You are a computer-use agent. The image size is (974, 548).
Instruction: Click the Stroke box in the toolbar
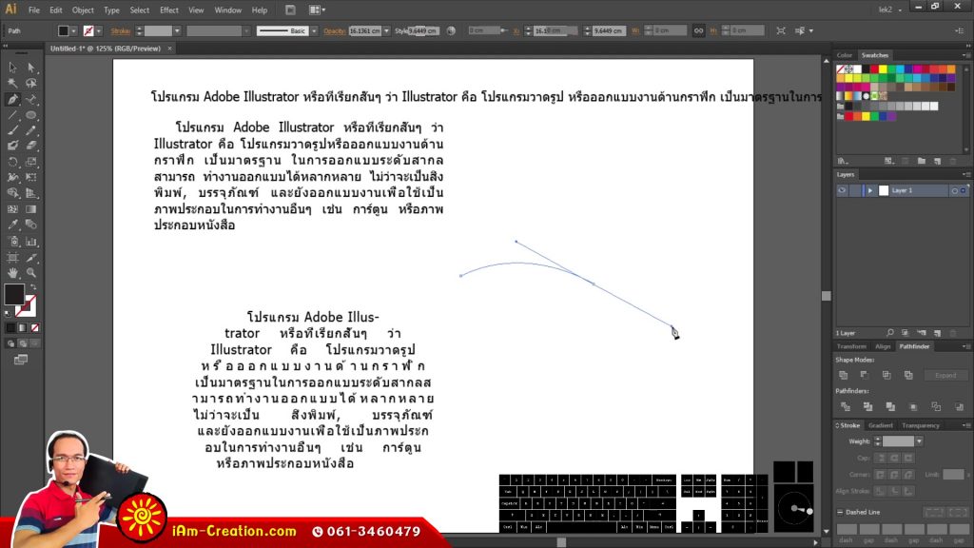pyautogui.click(x=26, y=306)
